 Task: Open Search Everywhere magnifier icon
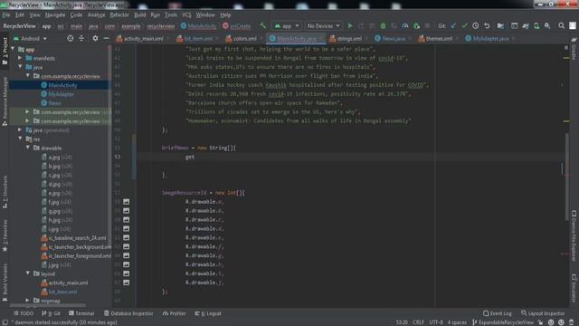pos(561,26)
